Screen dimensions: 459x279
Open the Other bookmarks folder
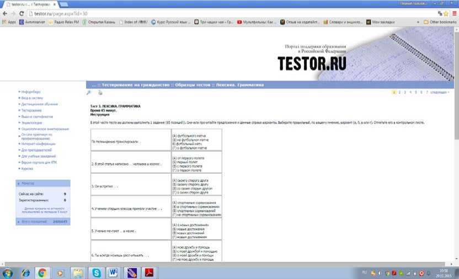coord(440,22)
